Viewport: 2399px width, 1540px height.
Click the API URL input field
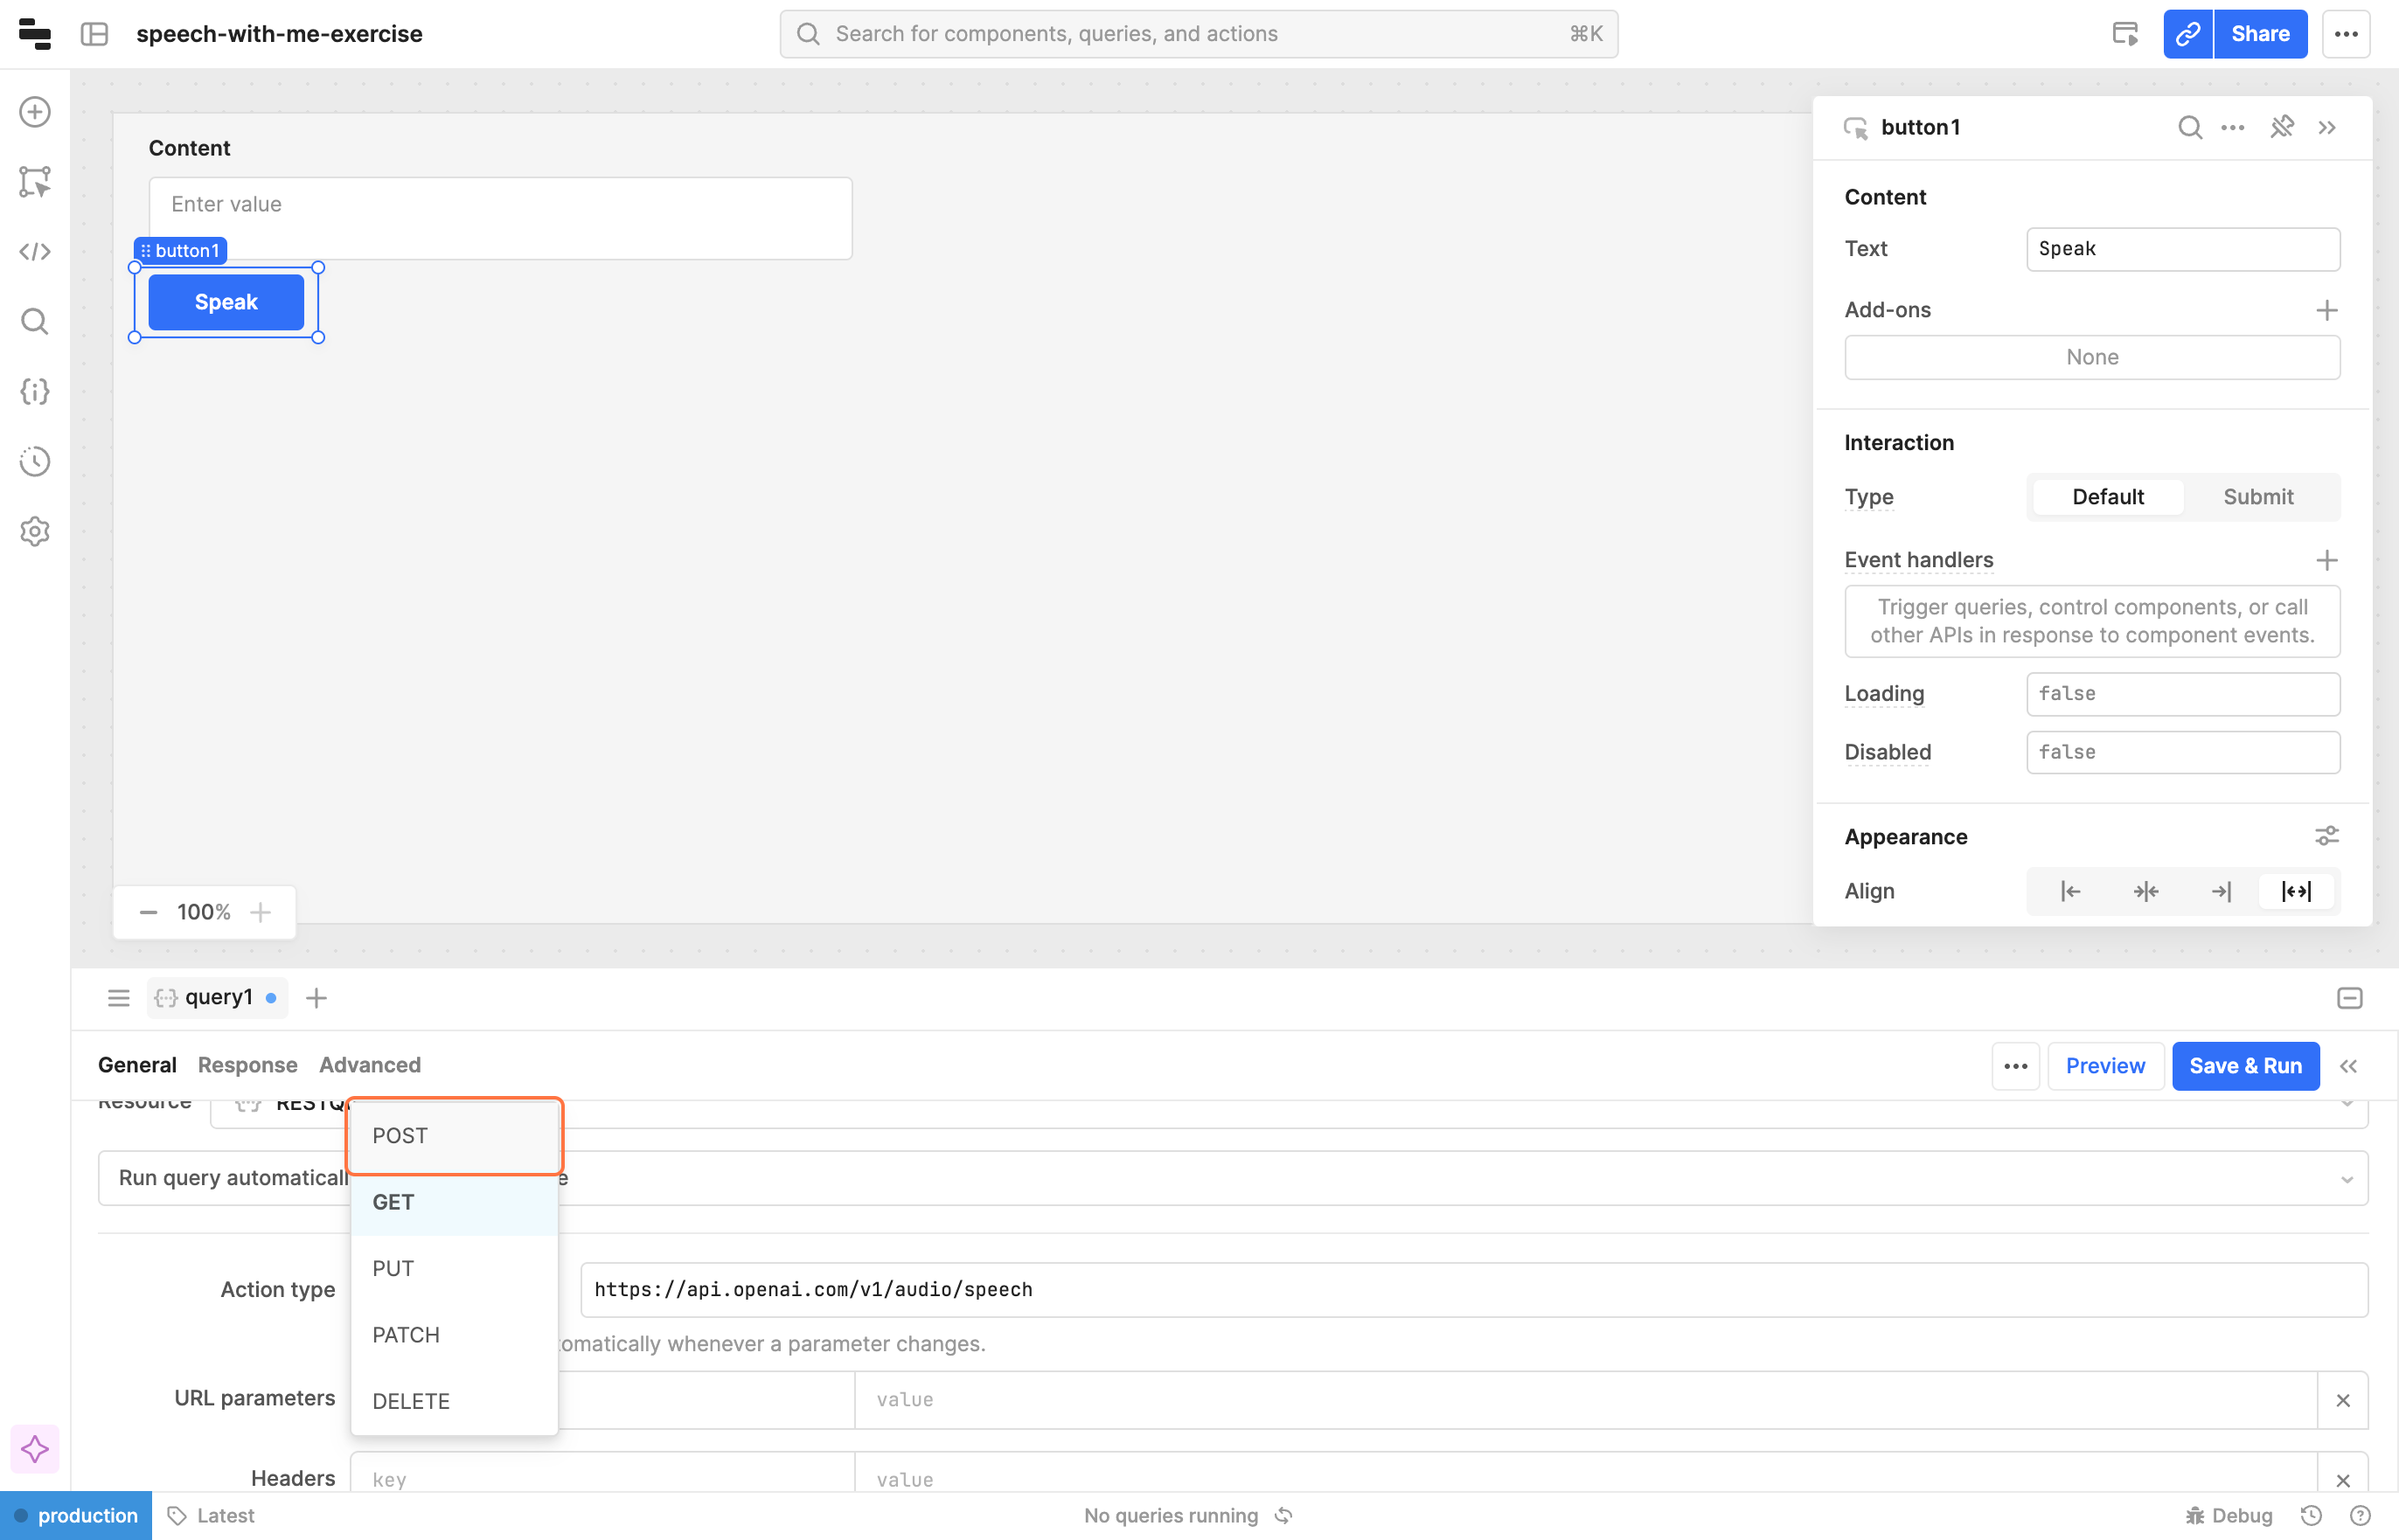tap(1472, 1289)
